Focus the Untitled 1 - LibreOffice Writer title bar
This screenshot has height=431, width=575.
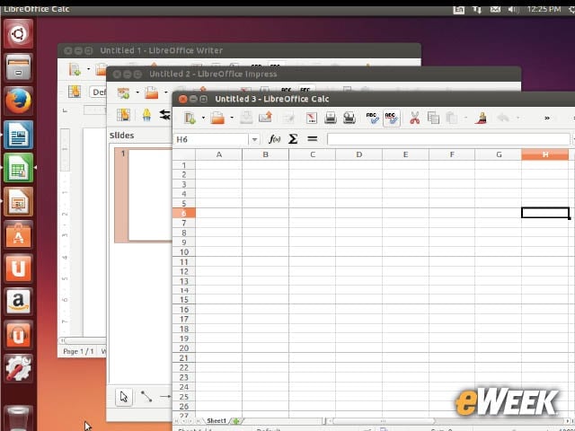click(x=239, y=50)
